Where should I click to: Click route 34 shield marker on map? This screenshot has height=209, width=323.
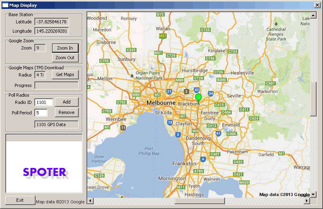pos(210,93)
